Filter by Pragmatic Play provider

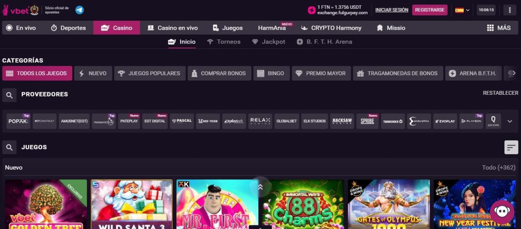click(104, 121)
